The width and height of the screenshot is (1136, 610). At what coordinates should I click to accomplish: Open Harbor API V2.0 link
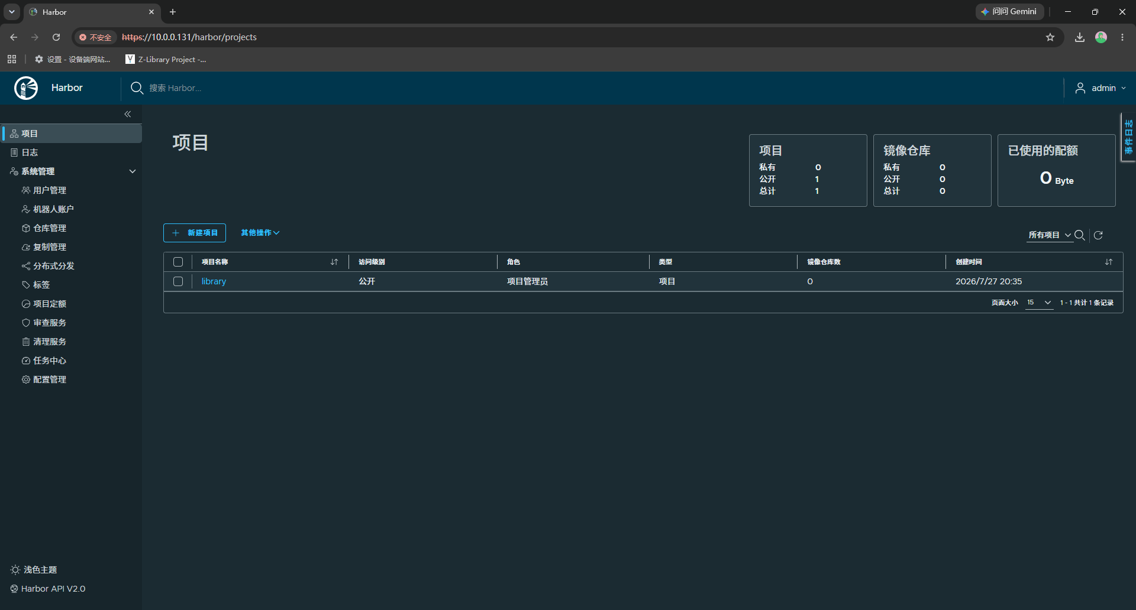tap(48, 589)
